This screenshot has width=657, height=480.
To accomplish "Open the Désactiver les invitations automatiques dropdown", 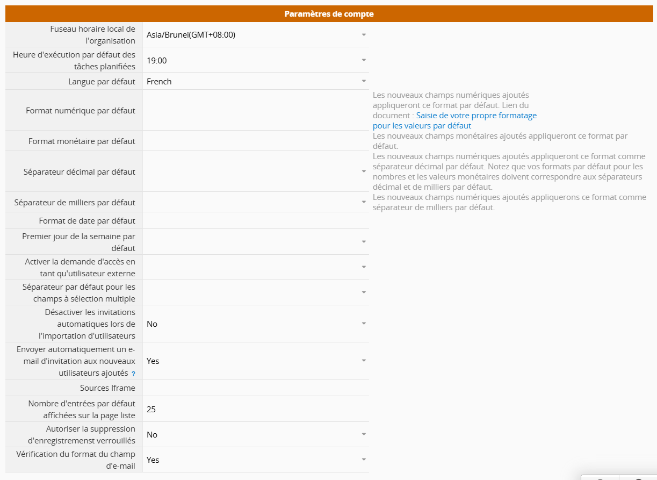I will pos(256,324).
